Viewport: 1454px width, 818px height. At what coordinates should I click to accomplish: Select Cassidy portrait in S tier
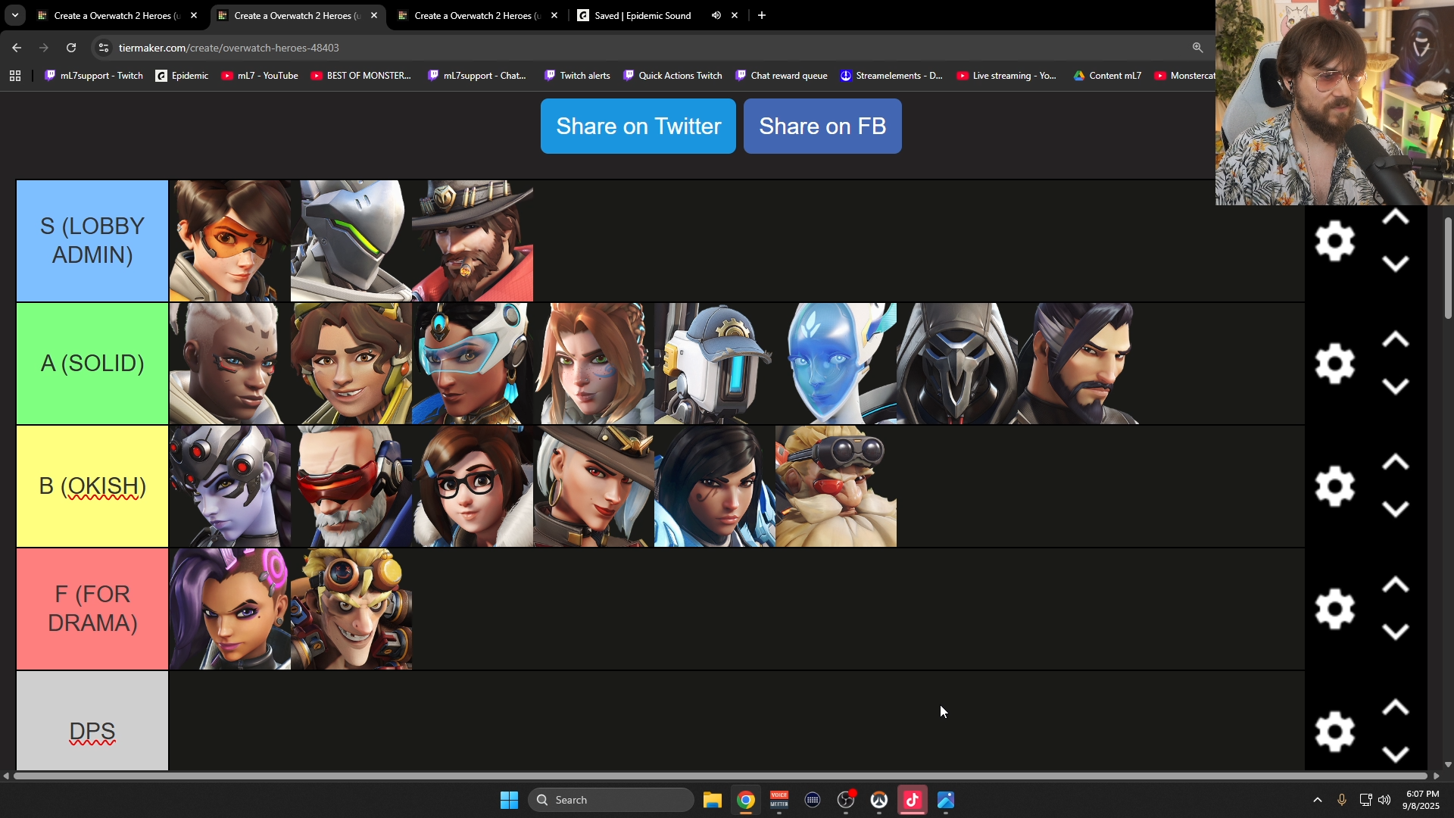[x=473, y=241]
